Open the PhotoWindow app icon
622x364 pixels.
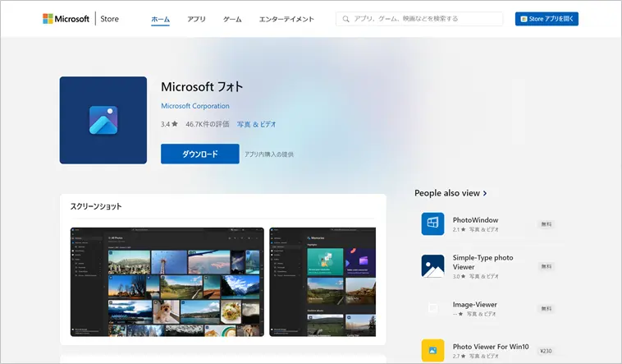432,223
